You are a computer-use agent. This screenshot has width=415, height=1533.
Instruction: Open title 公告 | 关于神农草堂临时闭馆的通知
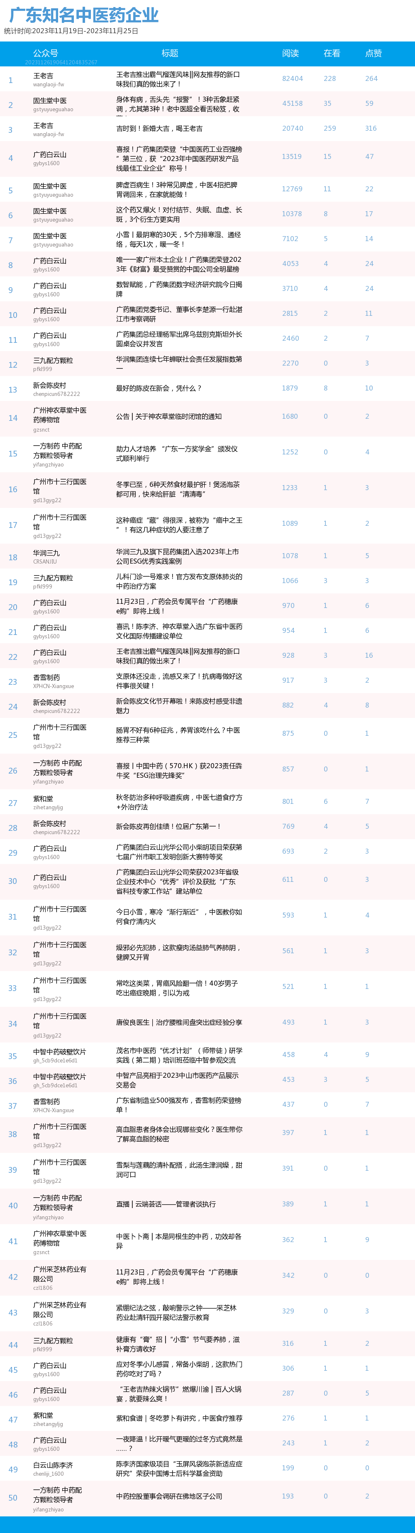(x=168, y=417)
